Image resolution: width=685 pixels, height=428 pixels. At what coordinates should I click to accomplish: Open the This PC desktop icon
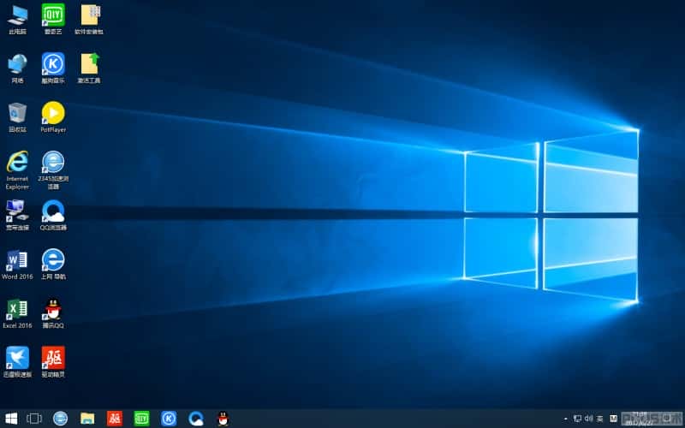17,19
